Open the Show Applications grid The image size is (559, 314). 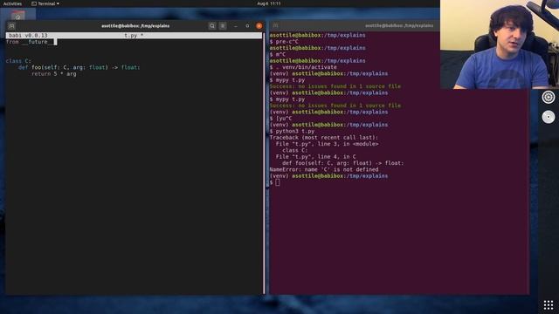[x=549, y=304]
